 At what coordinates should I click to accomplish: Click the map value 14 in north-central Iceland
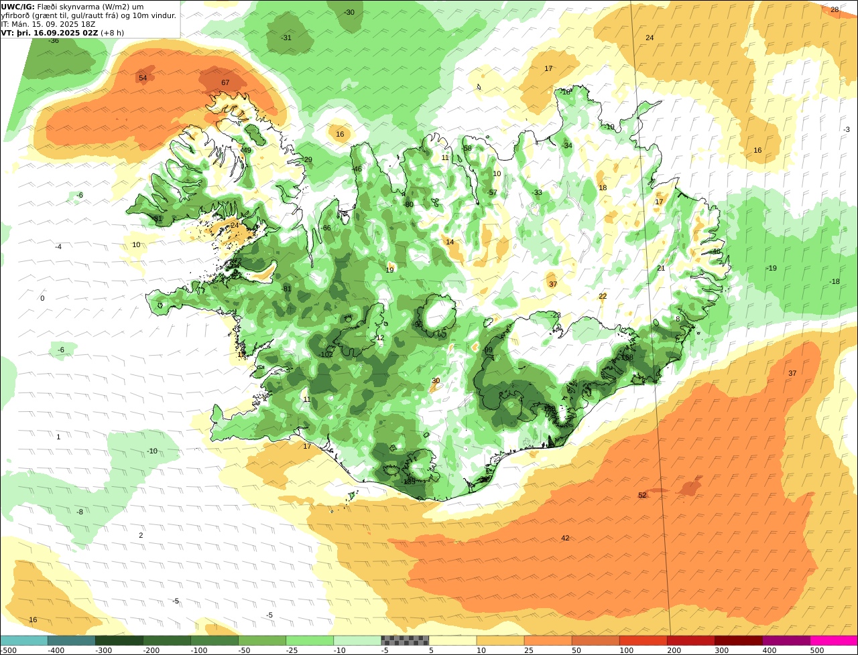[x=450, y=242]
